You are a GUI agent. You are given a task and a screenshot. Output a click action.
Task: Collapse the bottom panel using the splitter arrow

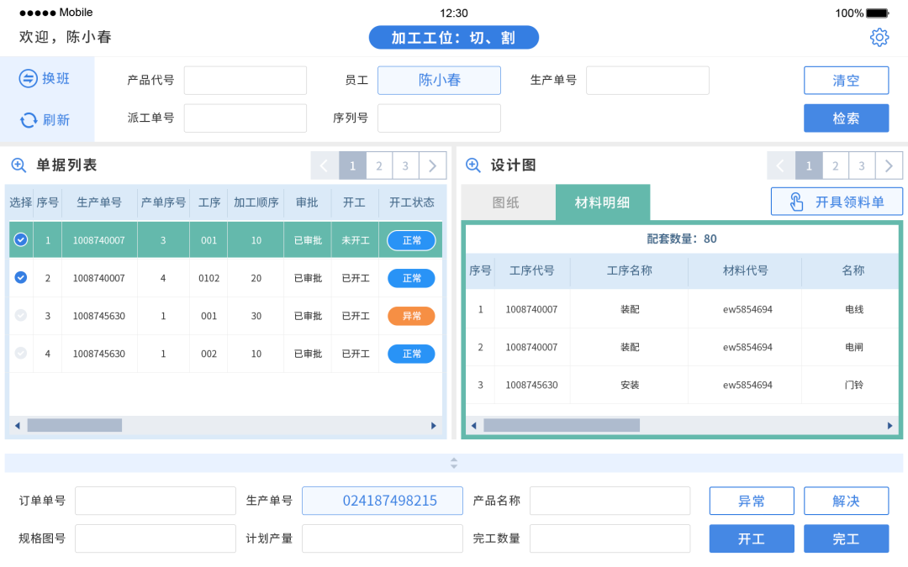454,463
